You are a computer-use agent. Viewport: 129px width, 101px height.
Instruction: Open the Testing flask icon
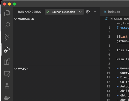pos(7,86)
